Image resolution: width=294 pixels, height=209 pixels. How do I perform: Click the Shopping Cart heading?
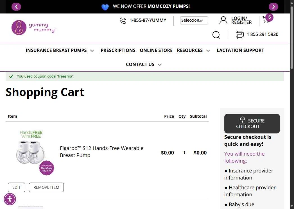(45, 92)
